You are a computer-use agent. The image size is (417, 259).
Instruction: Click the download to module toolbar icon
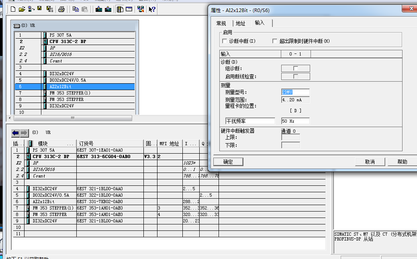(99, 9)
